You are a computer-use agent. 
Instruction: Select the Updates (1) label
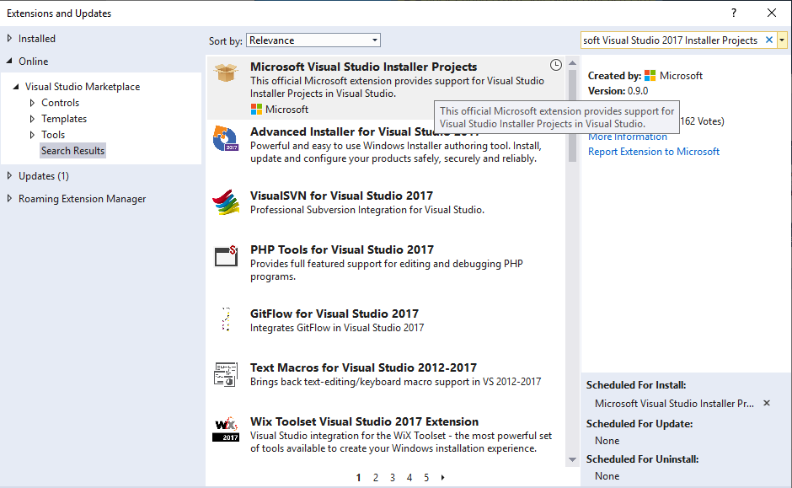point(44,176)
